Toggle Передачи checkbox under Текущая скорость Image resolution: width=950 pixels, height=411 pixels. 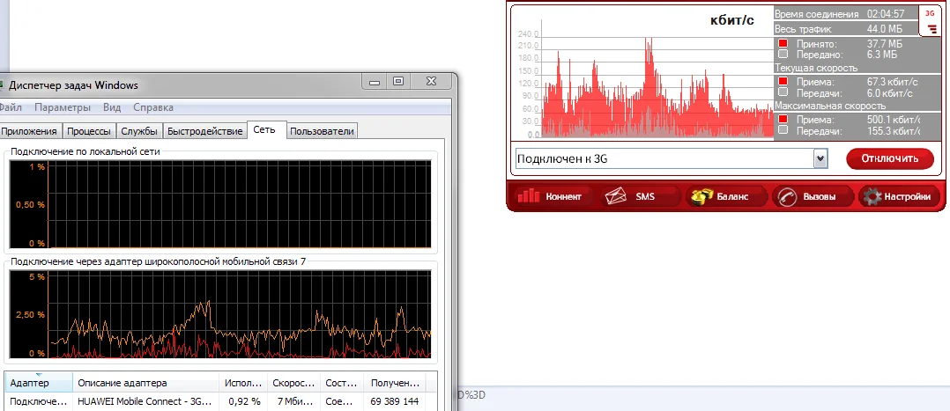tap(783, 92)
